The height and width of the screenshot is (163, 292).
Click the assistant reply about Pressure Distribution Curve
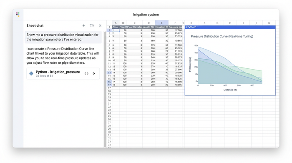[x=63, y=55]
